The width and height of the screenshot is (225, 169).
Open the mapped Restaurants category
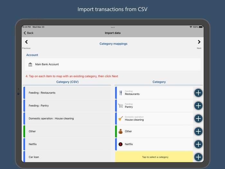click(x=154, y=93)
